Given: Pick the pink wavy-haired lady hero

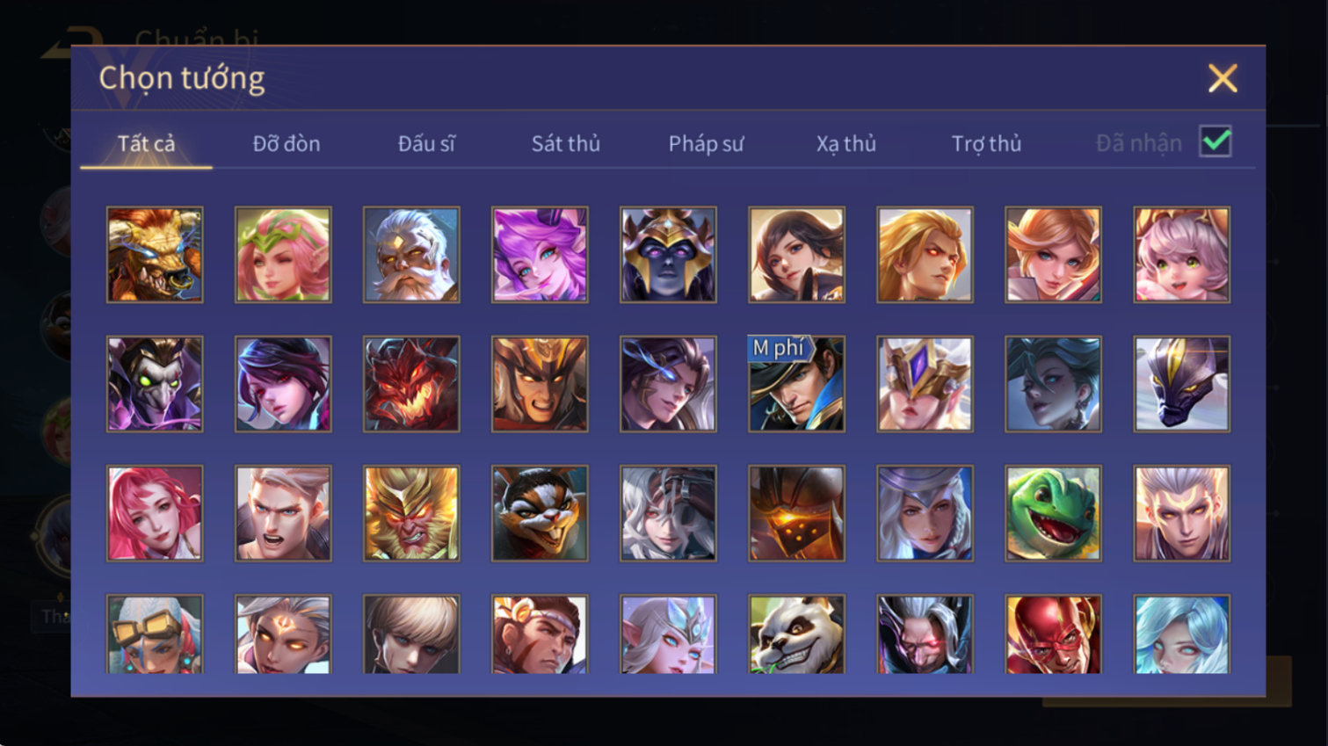Looking at the screenshot, I should (155, 513).
